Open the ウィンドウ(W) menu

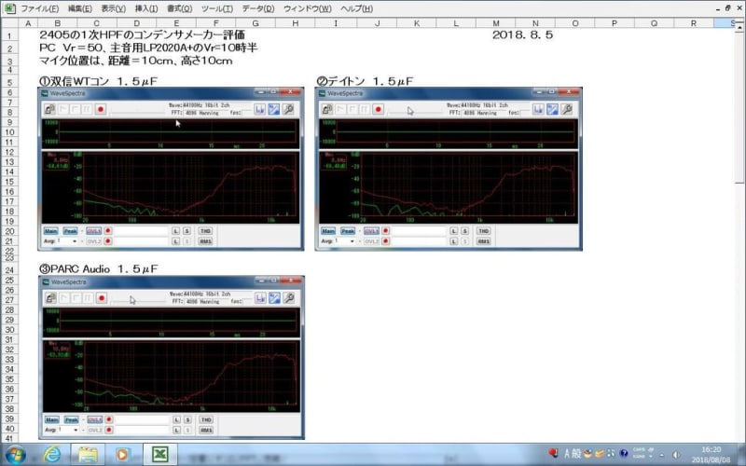(308, 8)
